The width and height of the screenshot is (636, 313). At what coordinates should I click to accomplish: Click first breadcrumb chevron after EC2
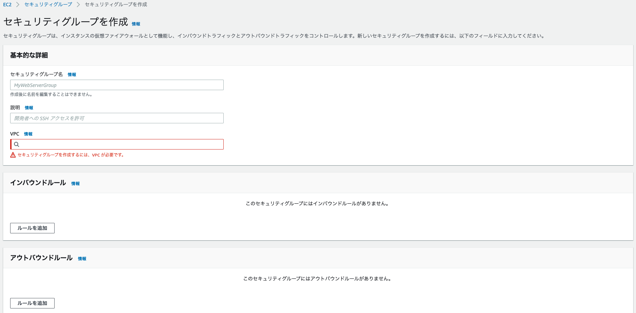[x=18, y=5]
